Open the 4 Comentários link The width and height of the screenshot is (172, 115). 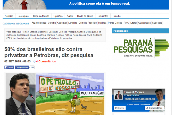[x=46, y=61]
